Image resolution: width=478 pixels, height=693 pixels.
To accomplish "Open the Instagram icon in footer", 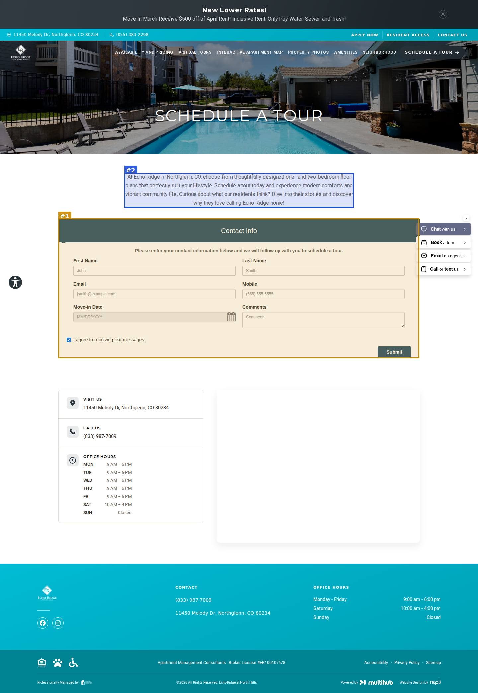I will point(58,623).
